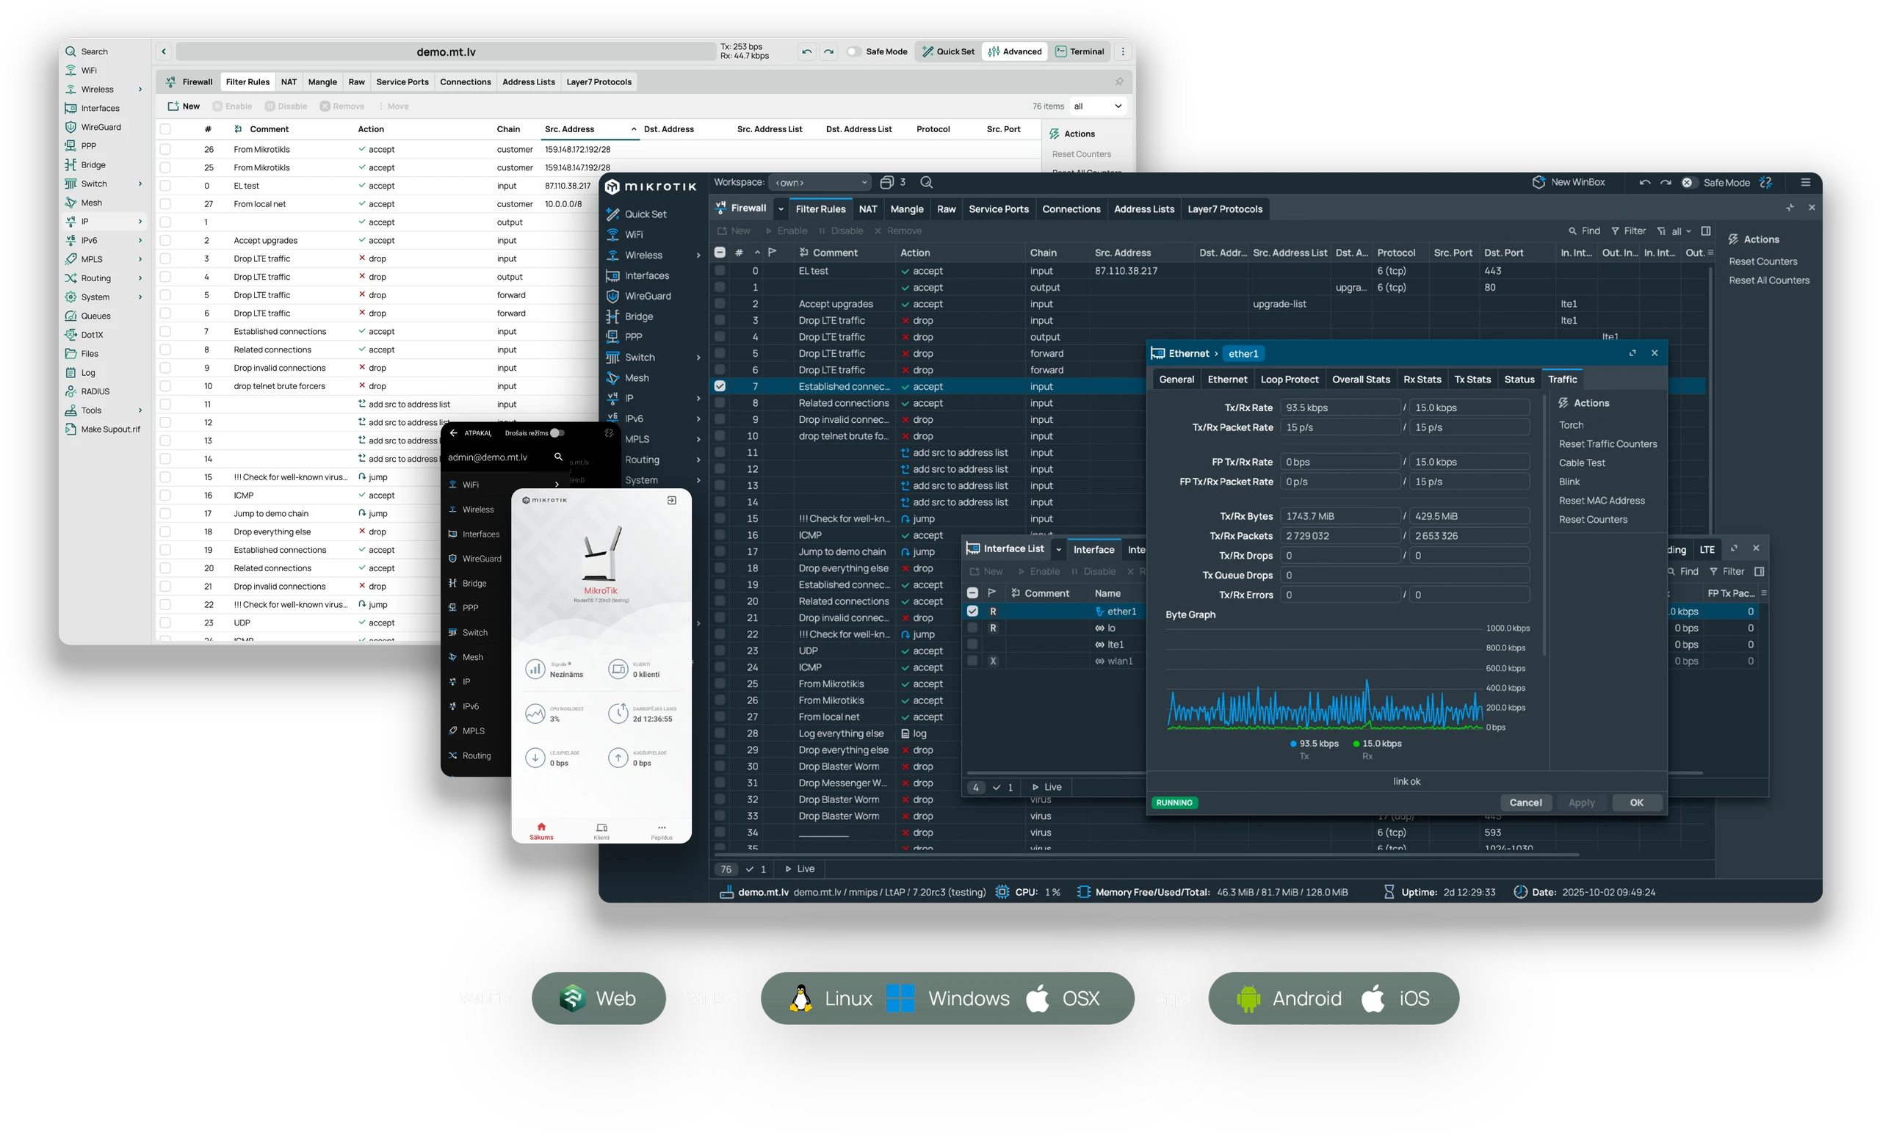Switch to the Rx Stats tab
The width and height of the screenshot is (1880, 1135).
pyautogui.click(x=1422, y=379)
